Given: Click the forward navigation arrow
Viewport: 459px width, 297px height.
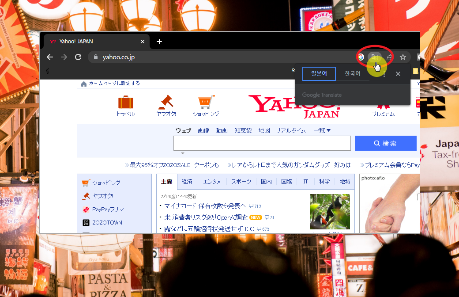Looking at the screenshot, I should point(64,57).
